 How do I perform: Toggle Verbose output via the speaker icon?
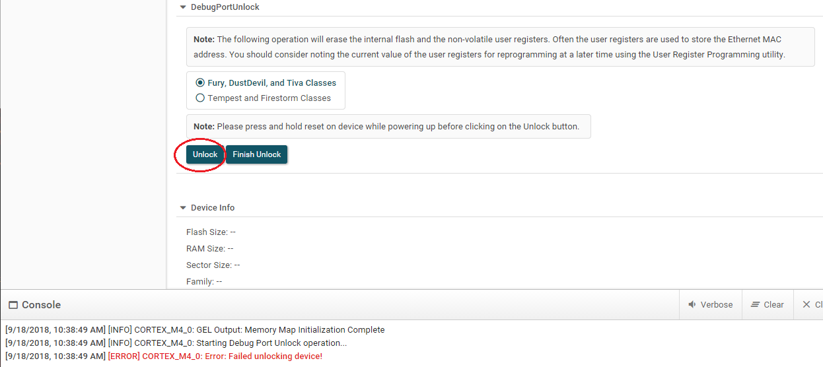(x=692, y=304)
